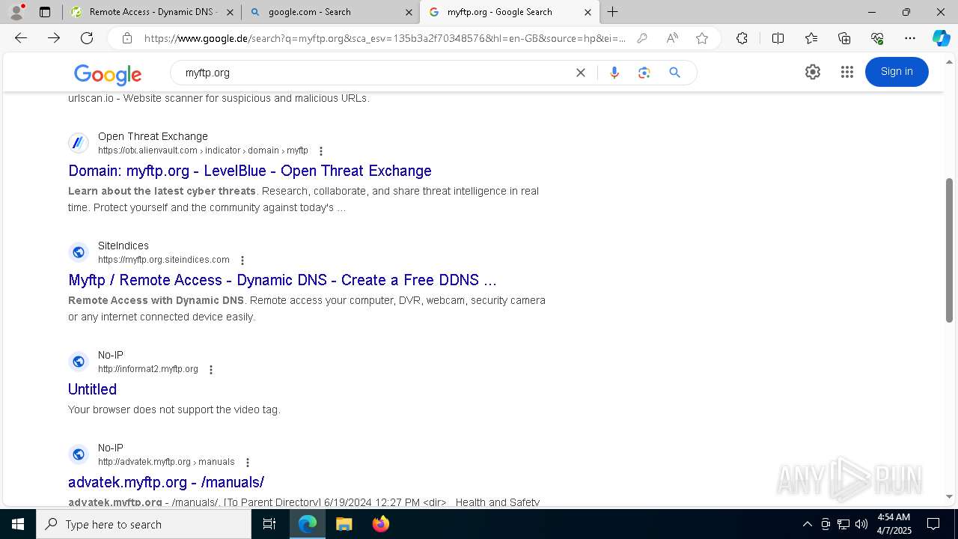
Task: Open the notification center icon
Action: point(933,524)
